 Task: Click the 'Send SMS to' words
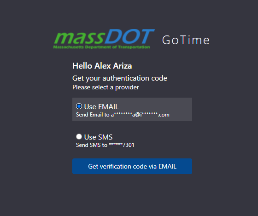[x=92, y=145]
